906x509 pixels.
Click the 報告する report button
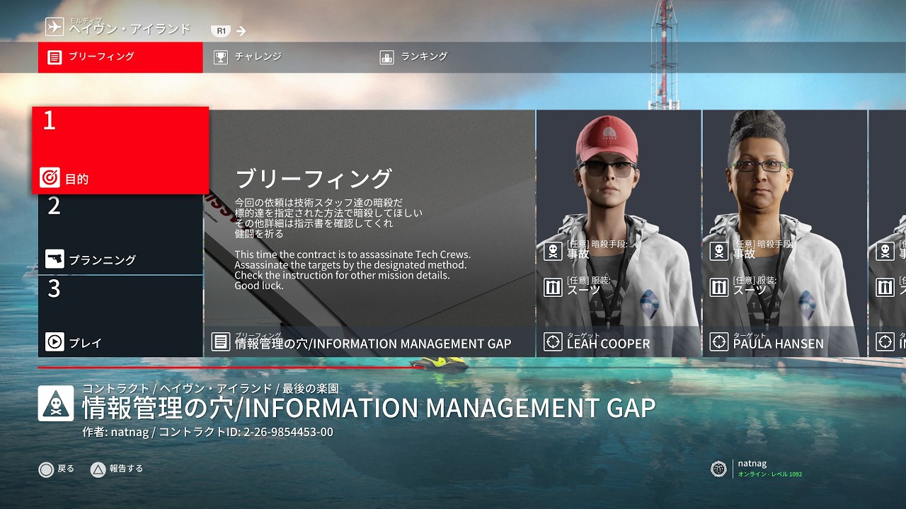117,469
